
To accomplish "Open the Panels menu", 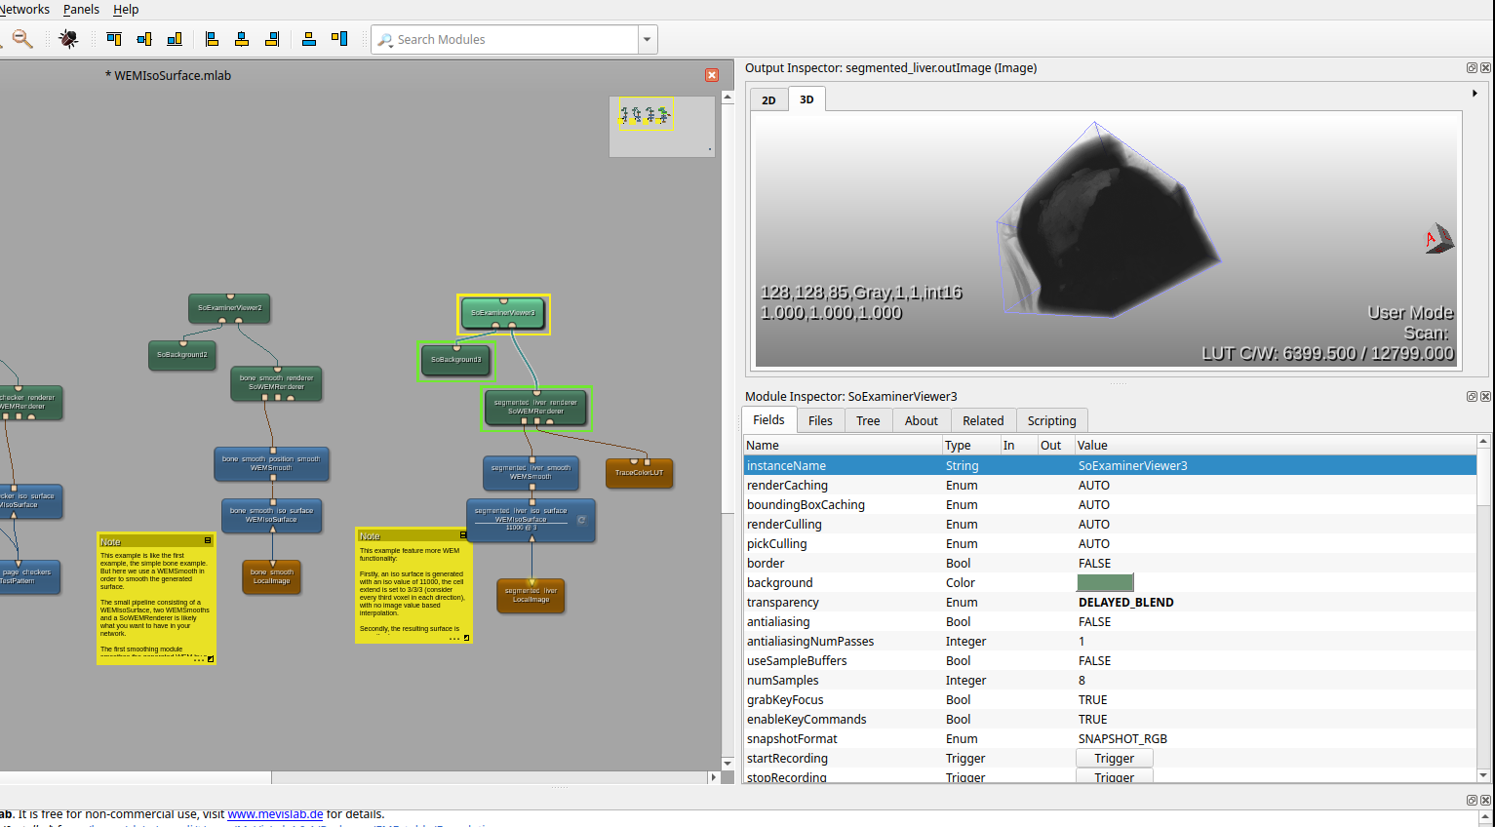I will click(x=81, y=10).
